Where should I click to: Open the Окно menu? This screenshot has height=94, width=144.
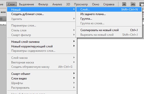[x=96, y=4]
